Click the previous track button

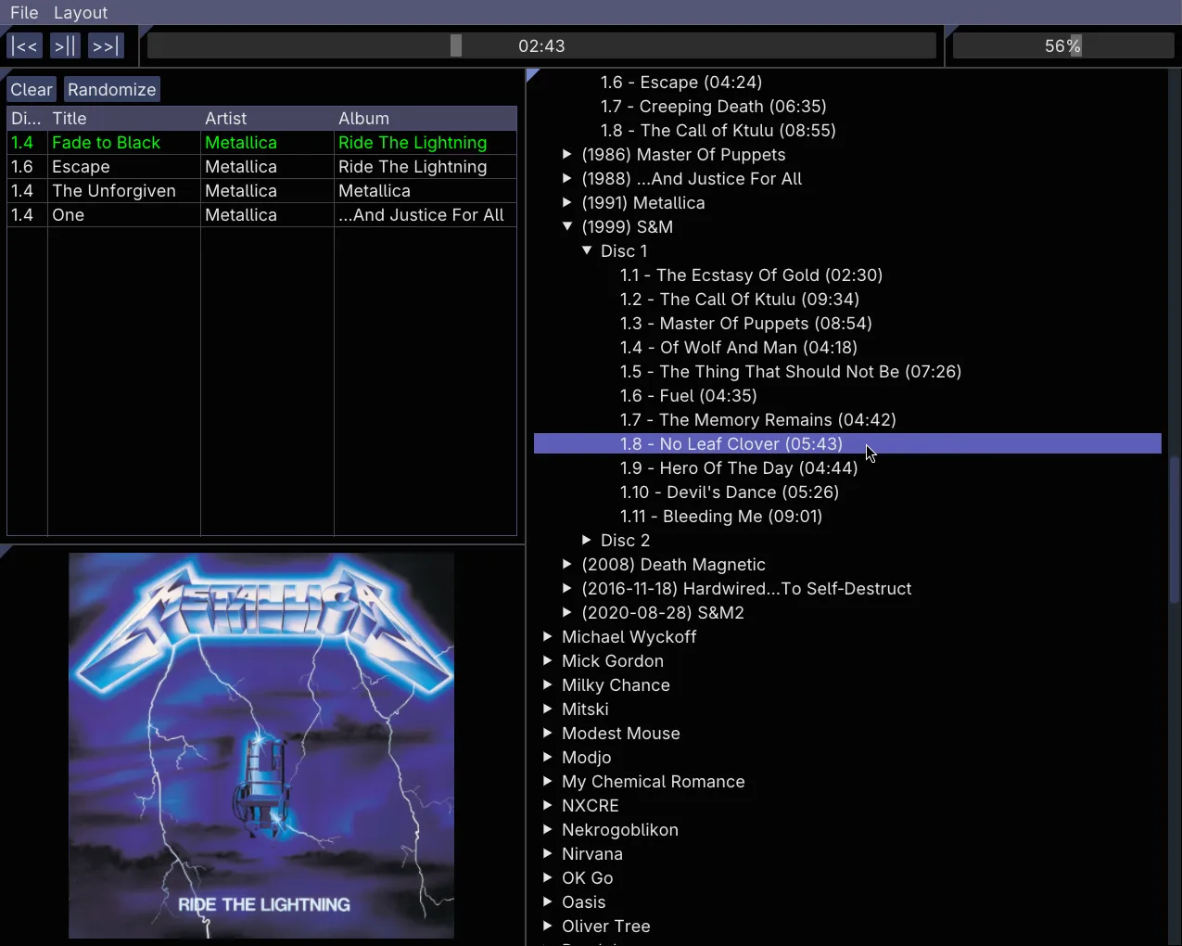(24, 45)
